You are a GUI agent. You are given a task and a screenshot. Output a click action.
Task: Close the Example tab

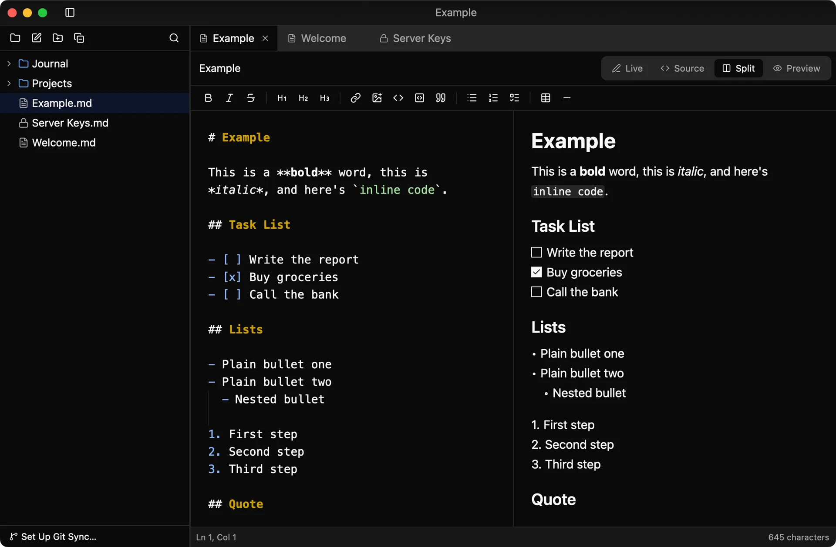click(x=265, y=38)
